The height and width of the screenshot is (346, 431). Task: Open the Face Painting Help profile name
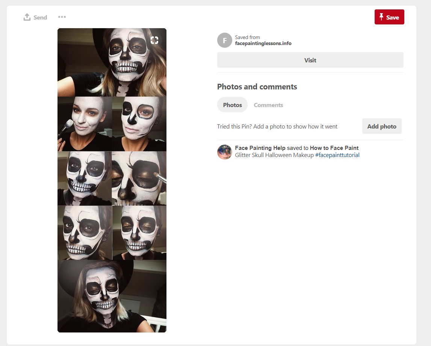coord(260,148)
